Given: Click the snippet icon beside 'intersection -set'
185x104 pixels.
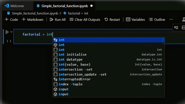Looking at the screenshot, I should click(x=55, y=69).
